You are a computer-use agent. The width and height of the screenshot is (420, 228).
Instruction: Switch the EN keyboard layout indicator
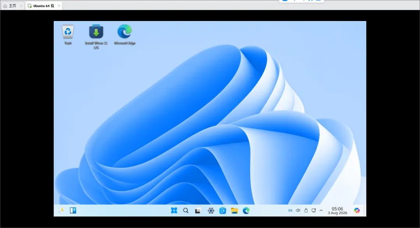(x=290, y=210)
